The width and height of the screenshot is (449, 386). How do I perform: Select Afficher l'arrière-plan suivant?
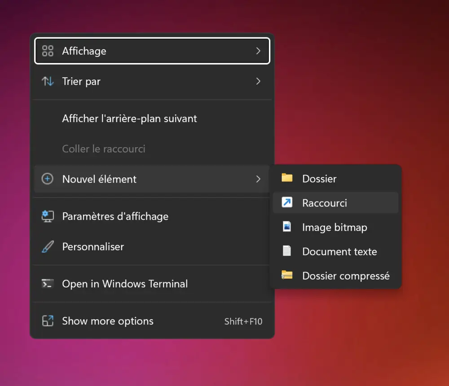click(129, 119)
